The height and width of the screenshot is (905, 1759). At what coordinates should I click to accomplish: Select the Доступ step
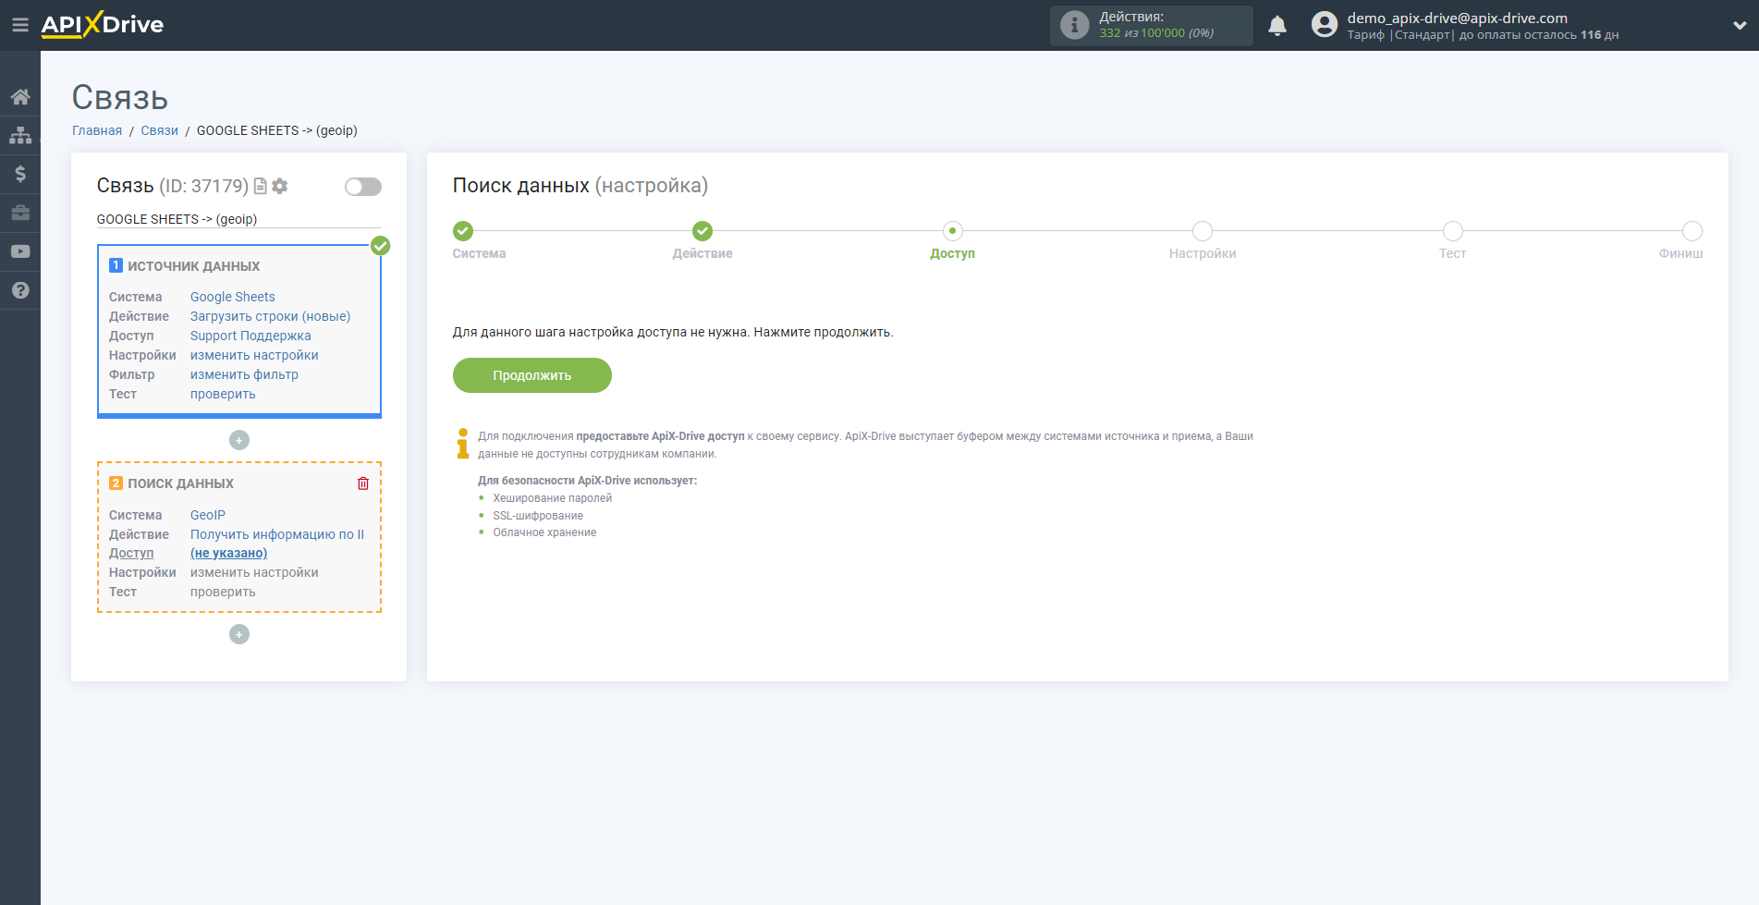coord(953,231)
